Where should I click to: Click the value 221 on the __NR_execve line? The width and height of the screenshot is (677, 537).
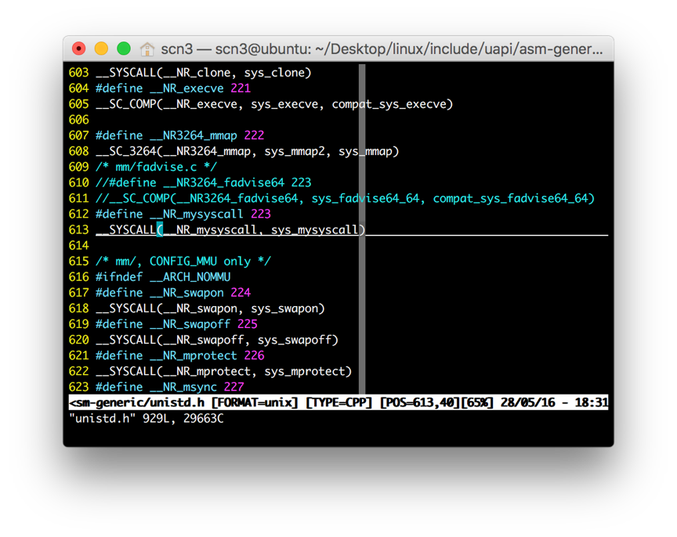tap(241, 88)
